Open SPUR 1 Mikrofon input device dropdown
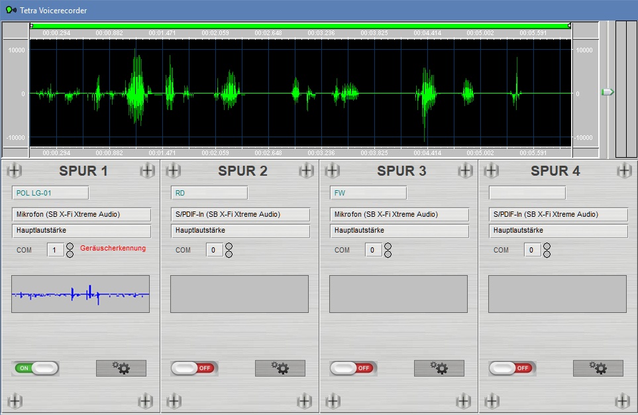Viewport: 638px width, 415px height. 81,214
